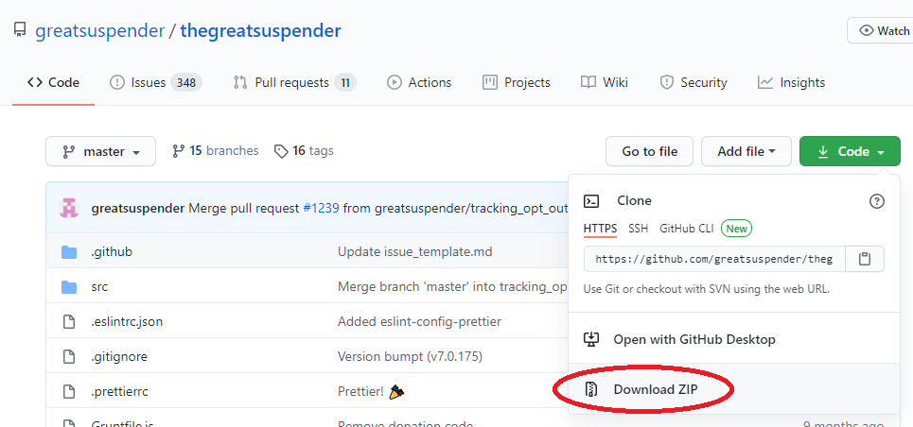The width and height of the screenshot is (913, 427).
Task: Click the Go to file button
Action: (650, 151)
